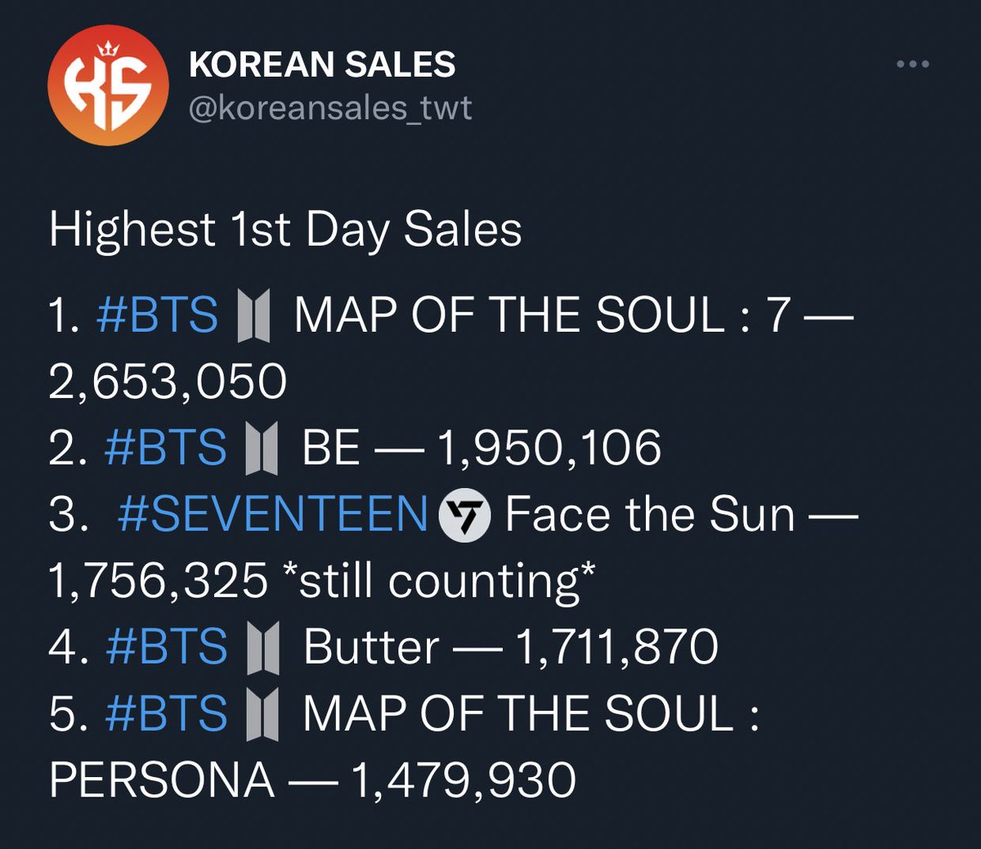Screen dimensions: 981x849
Task: Click the Face the Sun album text
Action: click(650, 515)
